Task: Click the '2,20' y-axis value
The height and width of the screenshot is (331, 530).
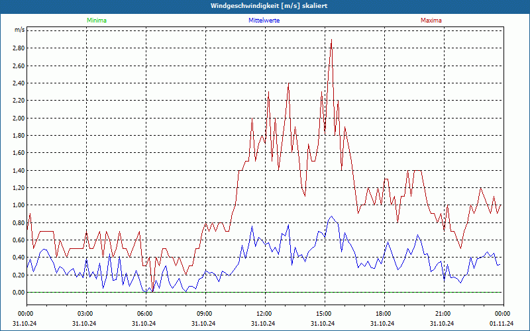Action: 19,101
